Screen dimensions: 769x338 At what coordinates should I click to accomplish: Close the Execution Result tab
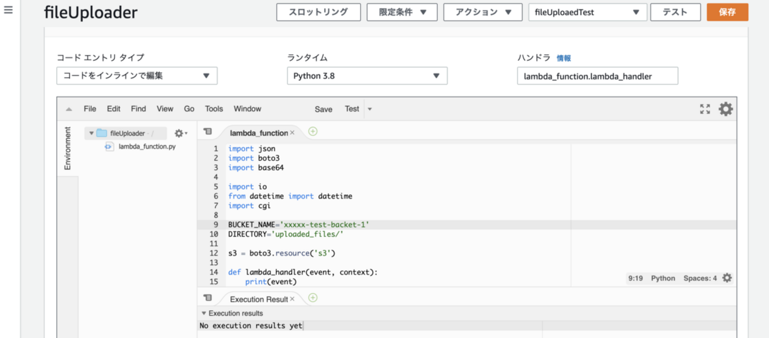pyautogui.click(x=292, y=299)
